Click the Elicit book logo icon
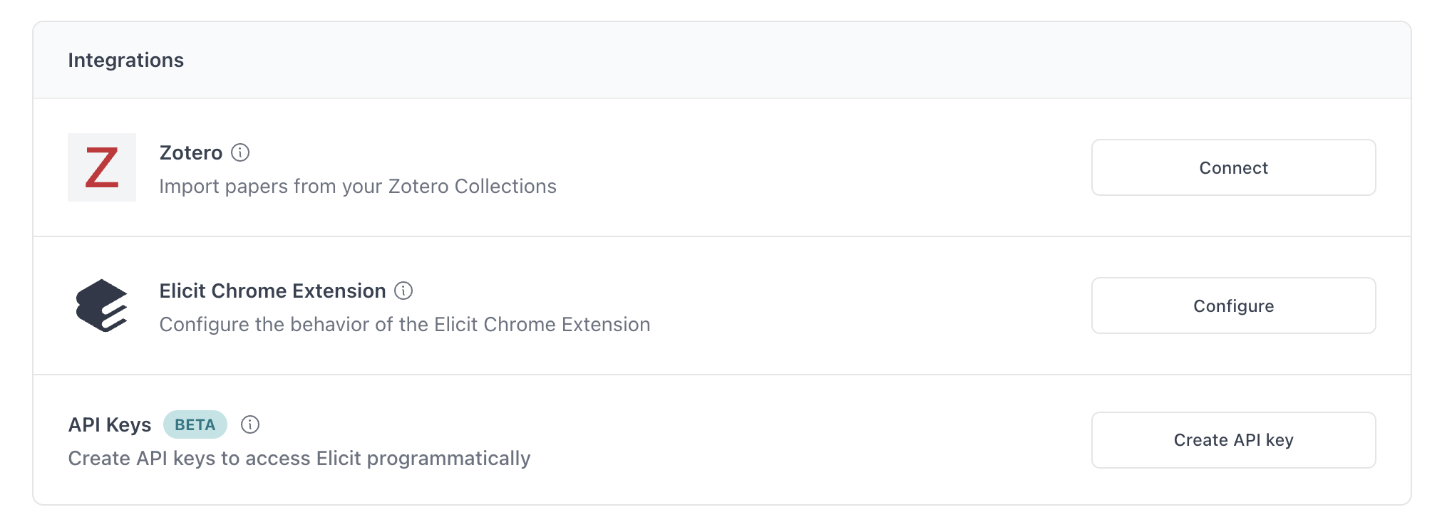This screenshot has height=527, width=1447. (x=102, y=306)
